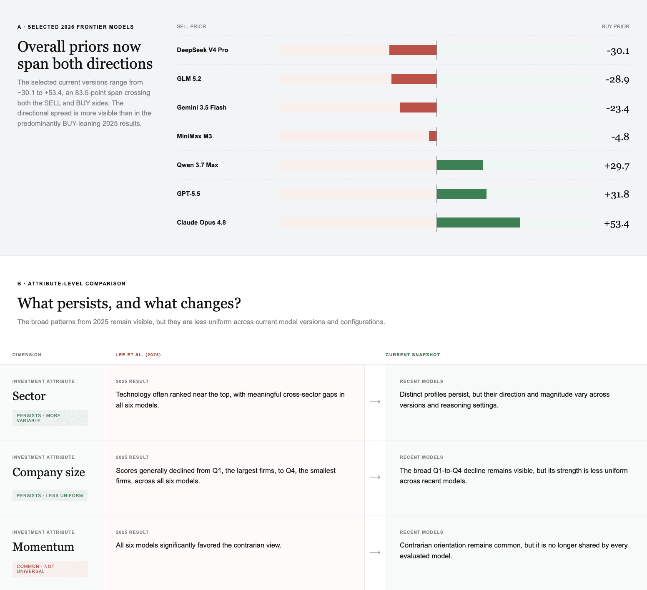Click the Sector attribute heading
Viewport: 647px width, 590px height.
(29, 396)
